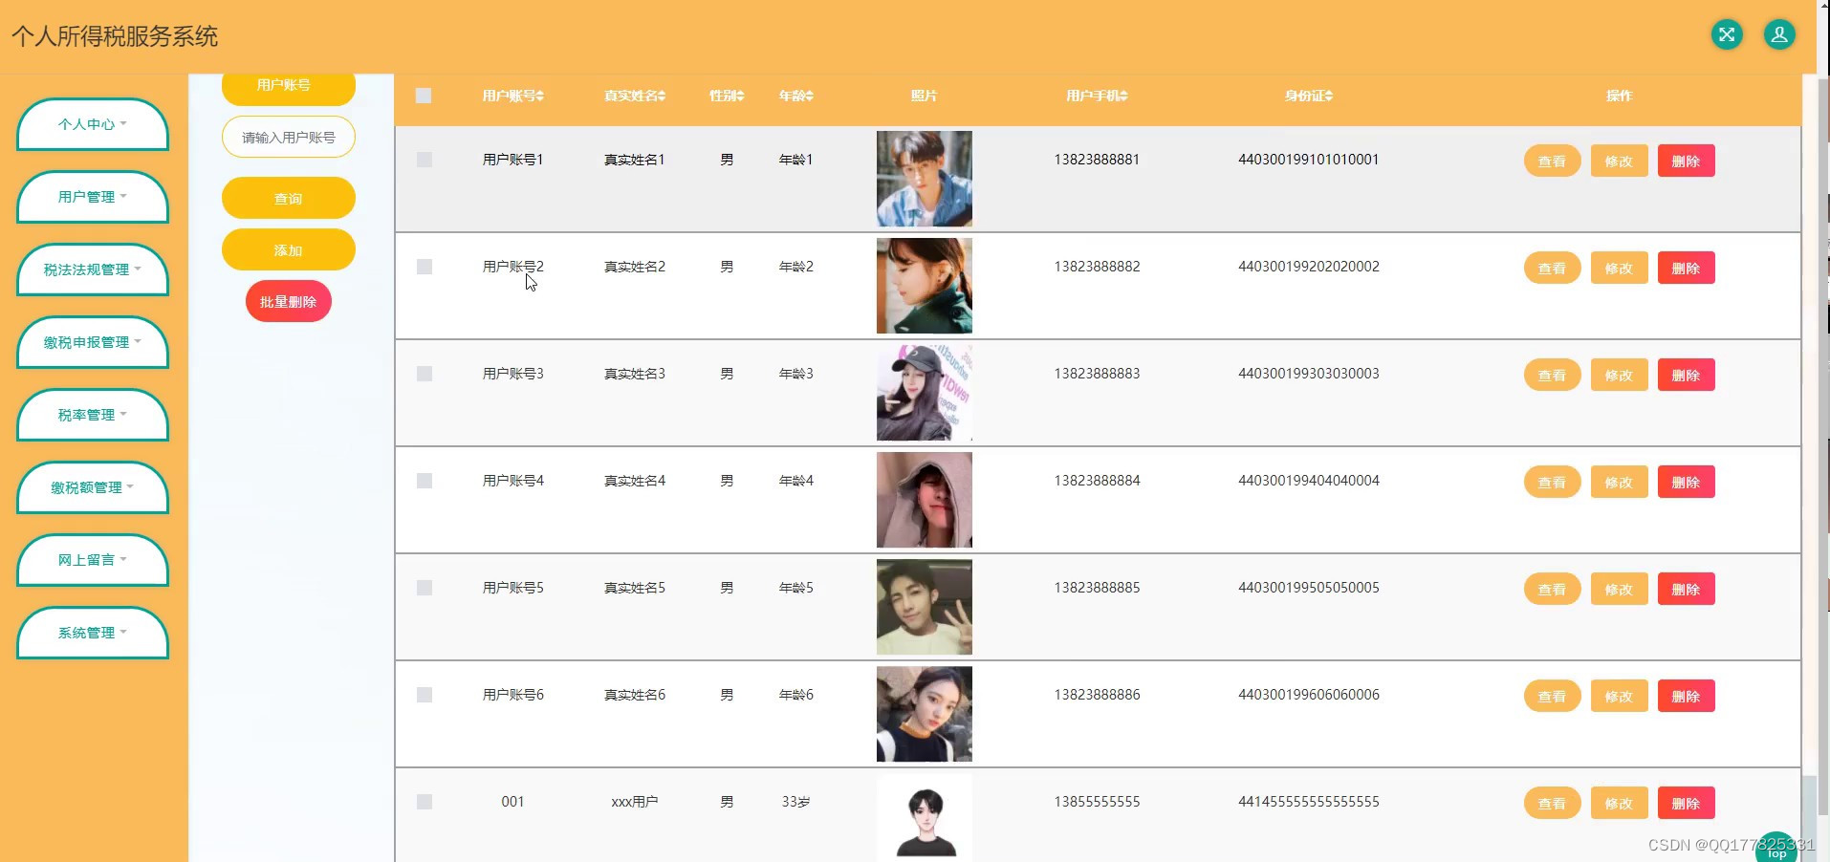The image size is (1830, 862).
Task: Click 查看 for 用户账号6 row
Action: 1553,696
